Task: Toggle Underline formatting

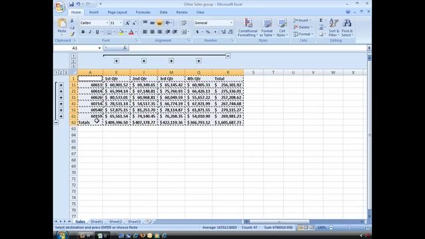Action: point(98,32)
